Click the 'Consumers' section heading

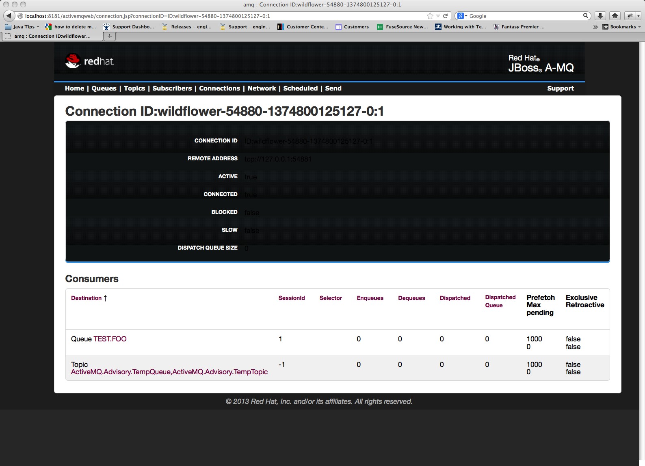(x=92, y=279)
